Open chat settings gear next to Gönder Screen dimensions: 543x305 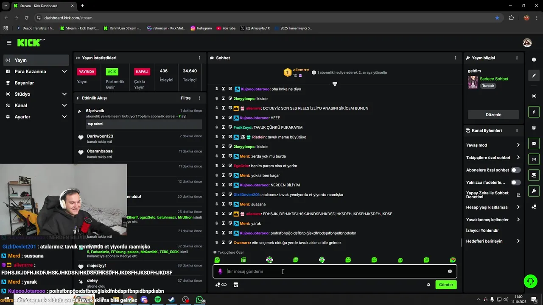tap(428, 285)
